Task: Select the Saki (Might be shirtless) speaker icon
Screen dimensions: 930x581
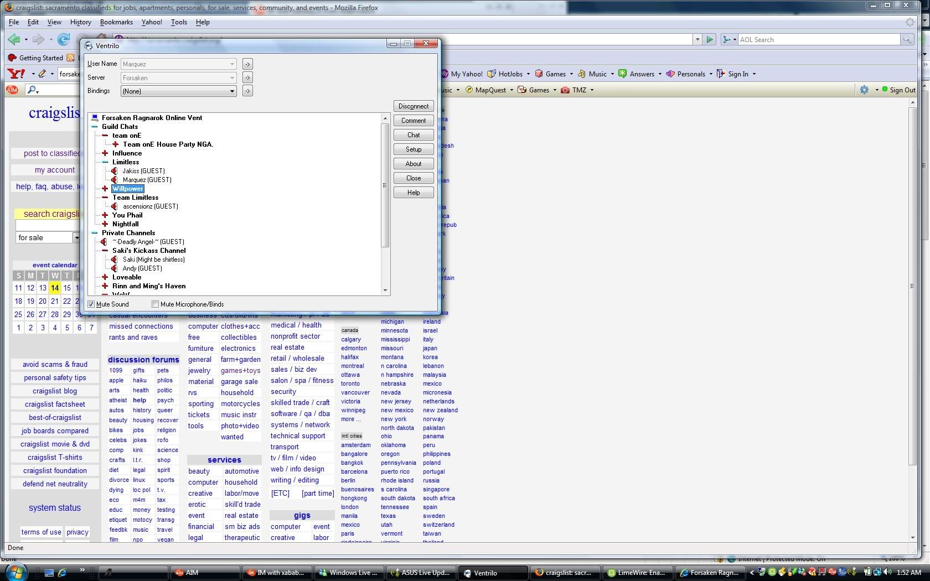Action: tap(115, 260)
